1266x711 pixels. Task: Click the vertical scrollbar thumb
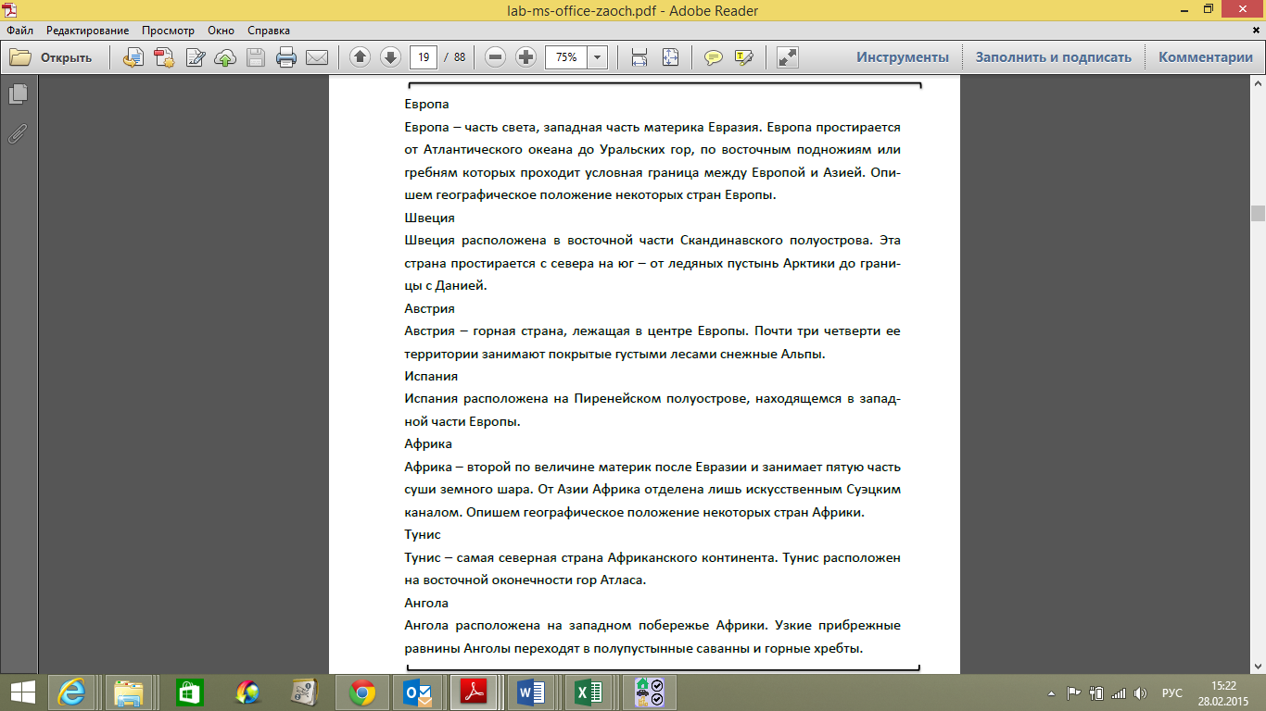coord(1258,214)
